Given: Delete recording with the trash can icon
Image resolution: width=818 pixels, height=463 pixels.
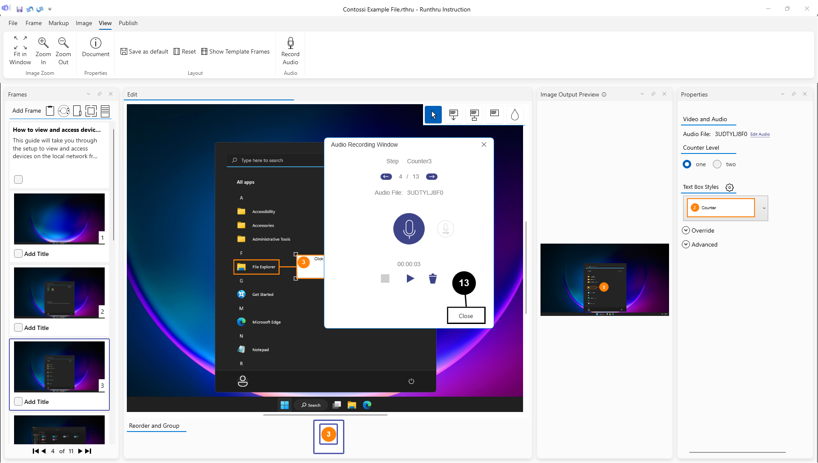Looking at the screenshot, I should pos(432,278).
